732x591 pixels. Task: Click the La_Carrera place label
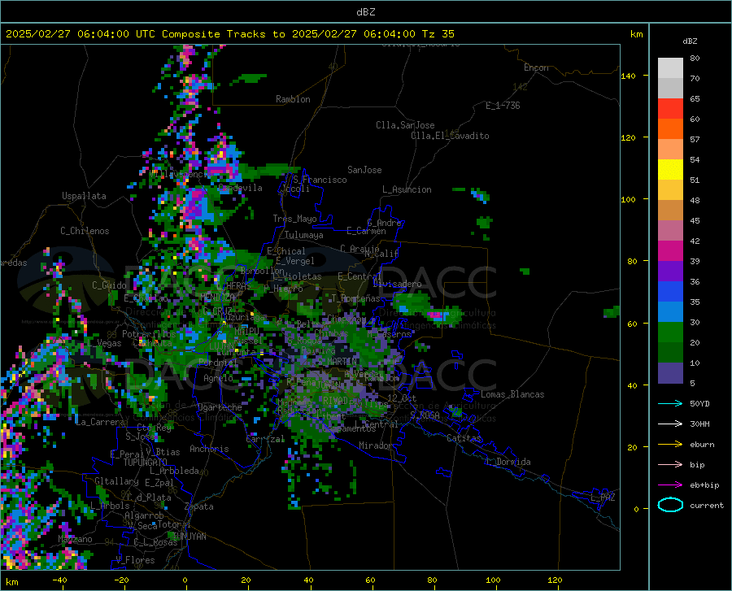tap(100, 422)
